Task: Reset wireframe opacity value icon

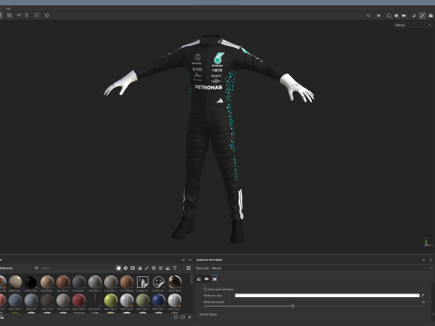Action: pyautogui.click(x=423, y=302)
